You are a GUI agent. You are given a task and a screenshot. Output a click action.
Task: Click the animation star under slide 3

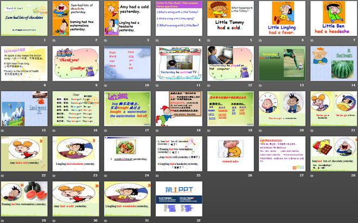point(106,41)
